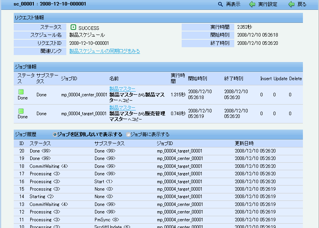Screen dimensions: 319x228
Task: Click CommitWaiting <4> in history row 13
Action: point(49,204)
